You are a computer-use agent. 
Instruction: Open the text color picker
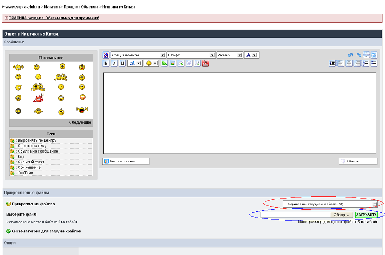(x=251, y=55)
